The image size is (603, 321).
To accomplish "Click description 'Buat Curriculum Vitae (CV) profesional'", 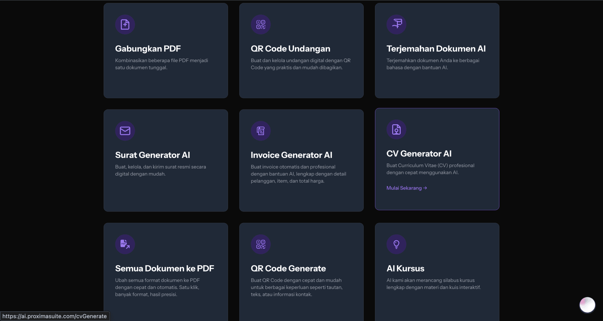I will pos(430,166).
